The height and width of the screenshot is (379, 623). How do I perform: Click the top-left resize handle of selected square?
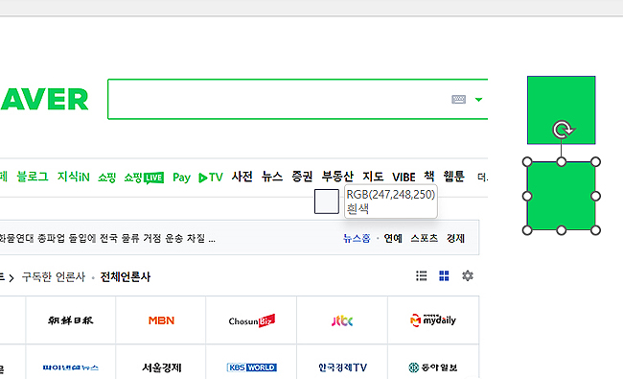(x=527, y=162)
